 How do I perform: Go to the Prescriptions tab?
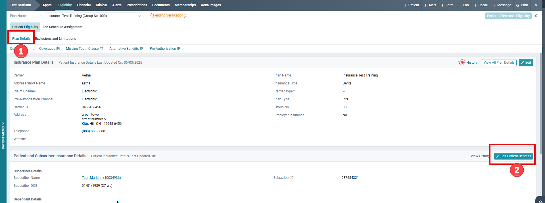coord(137,5)
